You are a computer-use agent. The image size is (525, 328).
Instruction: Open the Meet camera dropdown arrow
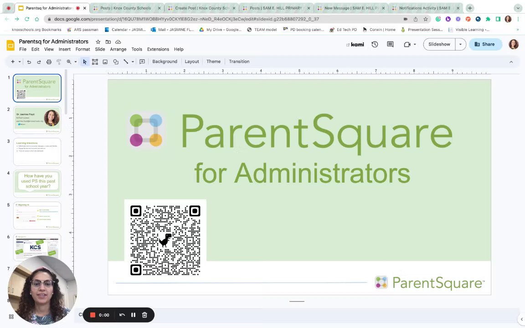tap(415, 44)
